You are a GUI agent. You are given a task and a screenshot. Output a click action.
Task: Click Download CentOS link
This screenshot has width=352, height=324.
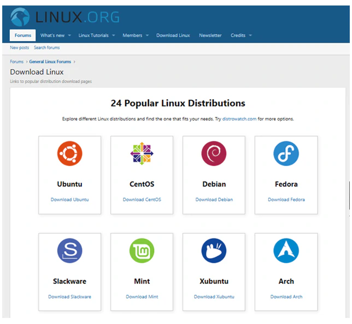pyautogui.click(x=142, y=200)
